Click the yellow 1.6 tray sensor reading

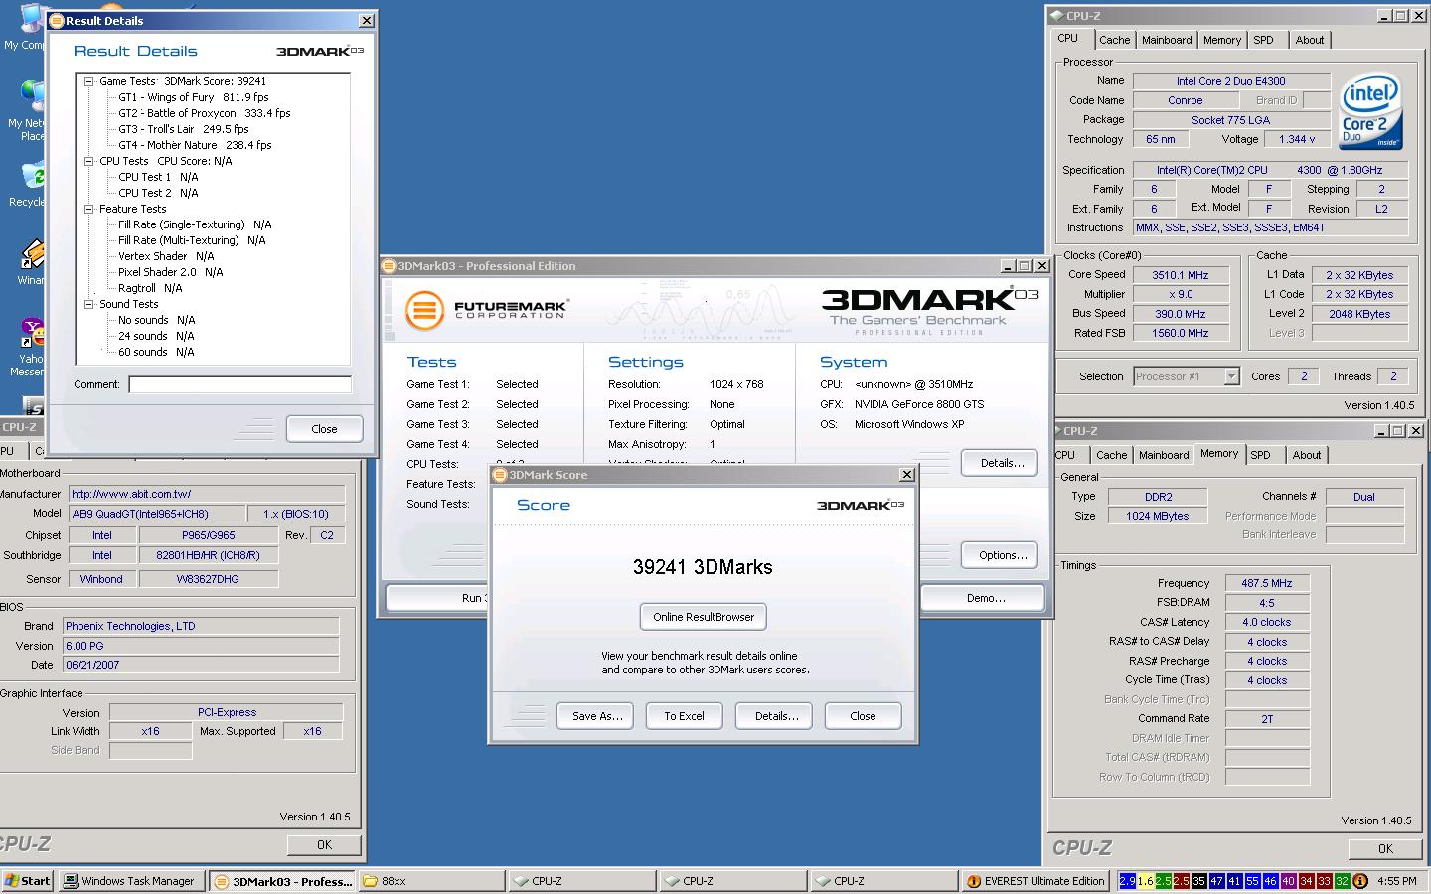click(1145, 881)
